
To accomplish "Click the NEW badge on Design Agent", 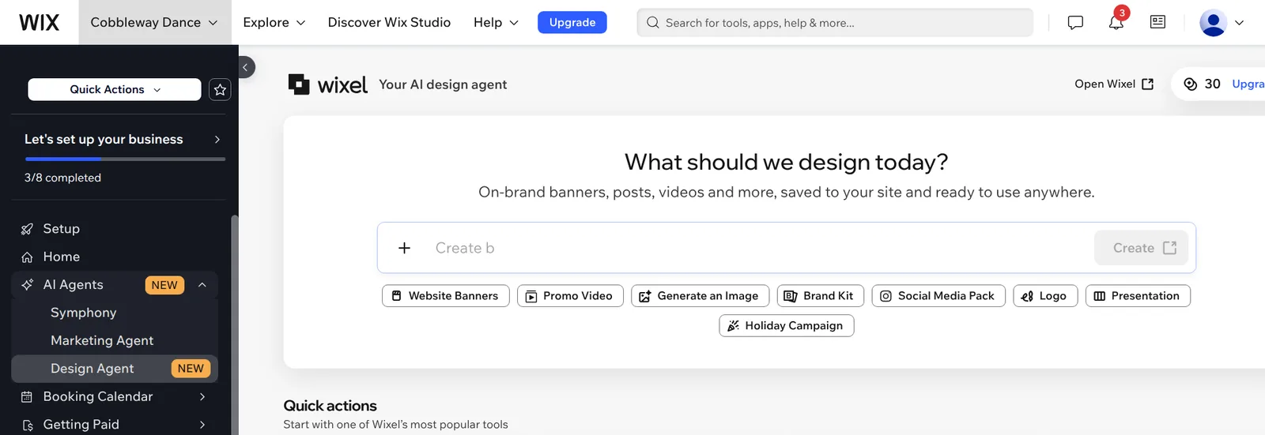I will tap(191, 369).
